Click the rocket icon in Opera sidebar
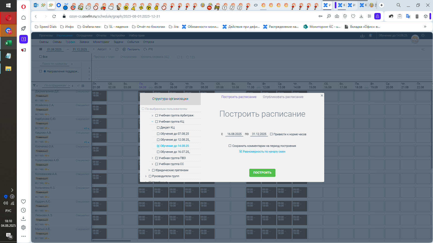 24,28
